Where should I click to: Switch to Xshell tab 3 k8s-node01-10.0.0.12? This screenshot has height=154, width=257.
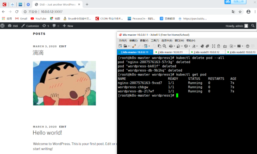207,52
